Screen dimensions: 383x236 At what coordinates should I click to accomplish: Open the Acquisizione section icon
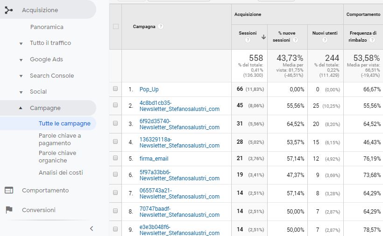pyautogui.click(x=8, y=10)
